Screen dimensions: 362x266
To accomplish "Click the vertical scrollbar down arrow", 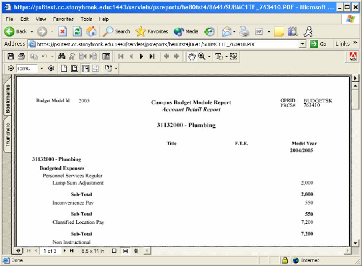I will (x=355, y=243).
